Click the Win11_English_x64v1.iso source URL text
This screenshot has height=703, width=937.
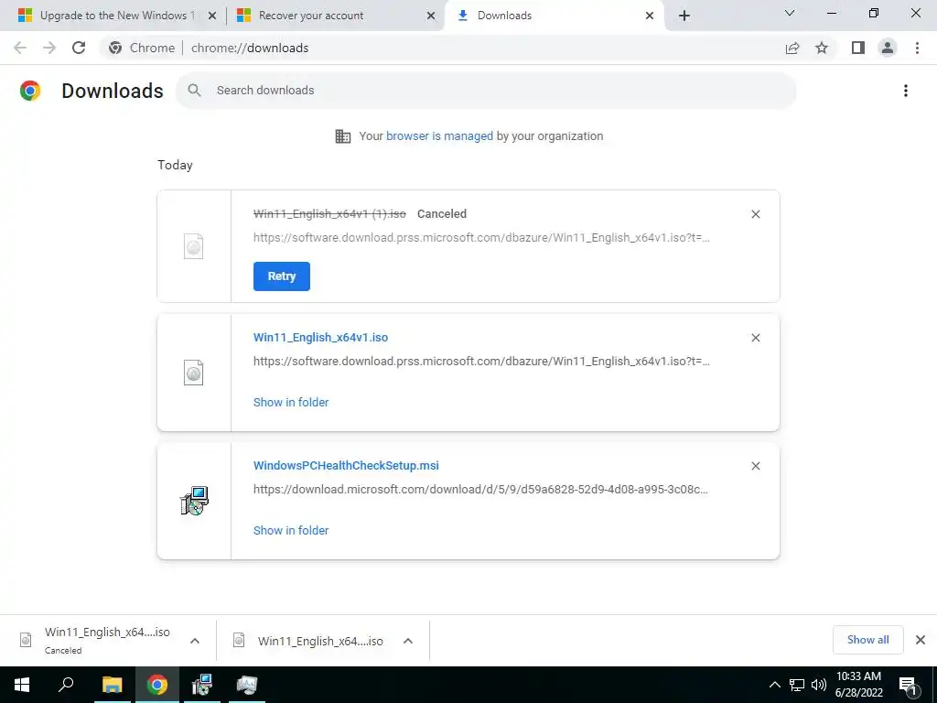pos(481,362)
